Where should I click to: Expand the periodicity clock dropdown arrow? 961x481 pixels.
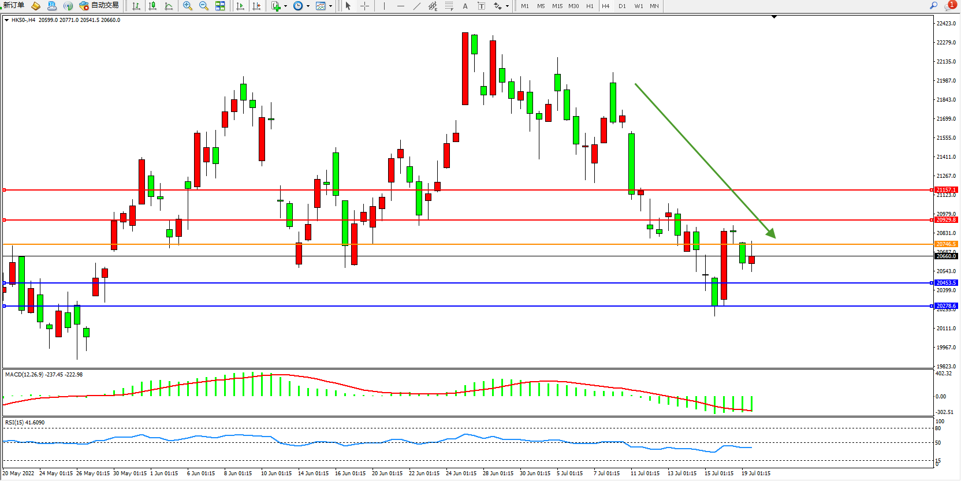(x=308, y=6)
